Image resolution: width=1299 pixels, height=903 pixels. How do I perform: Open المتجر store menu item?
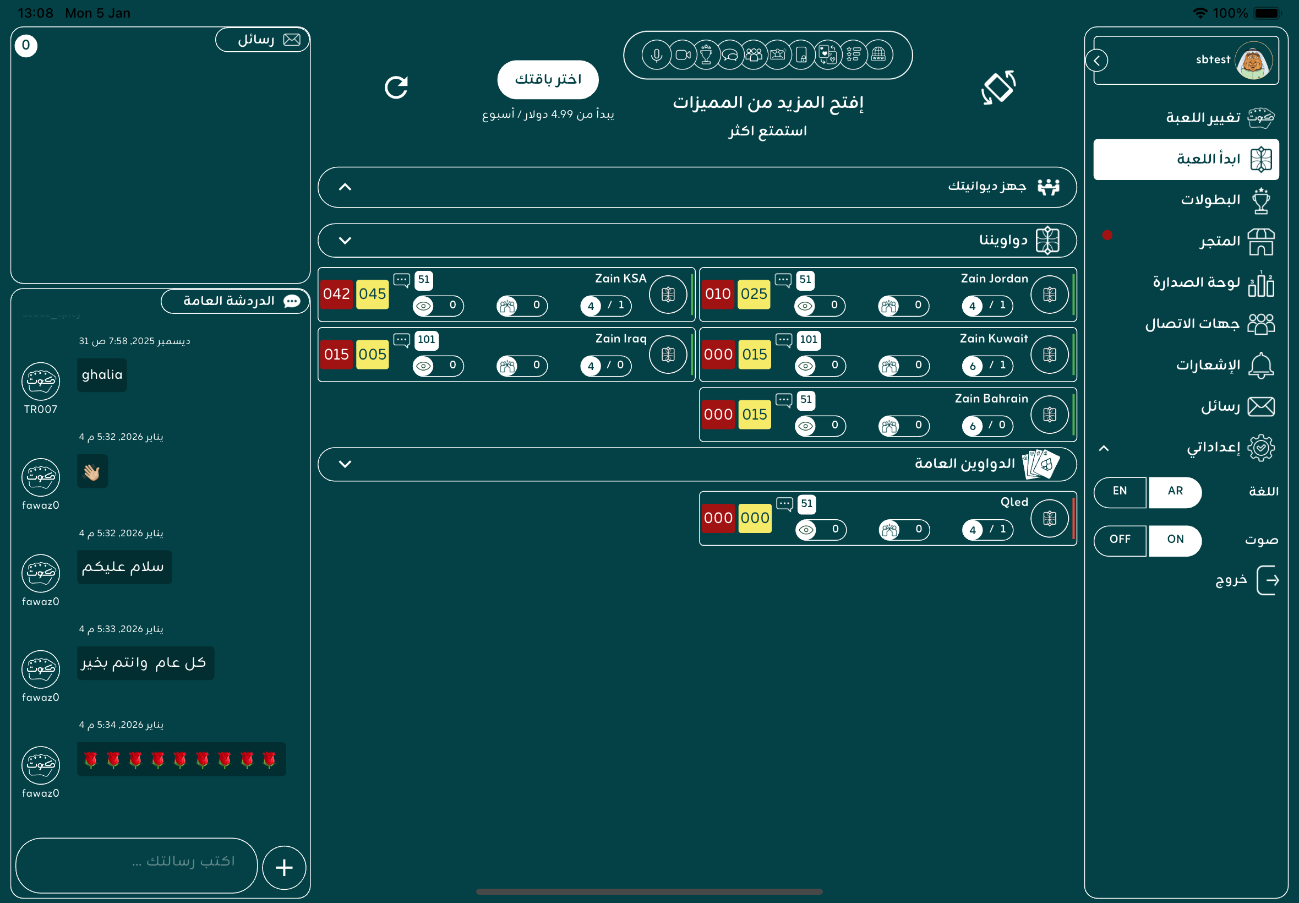(x=1219, y=242)
